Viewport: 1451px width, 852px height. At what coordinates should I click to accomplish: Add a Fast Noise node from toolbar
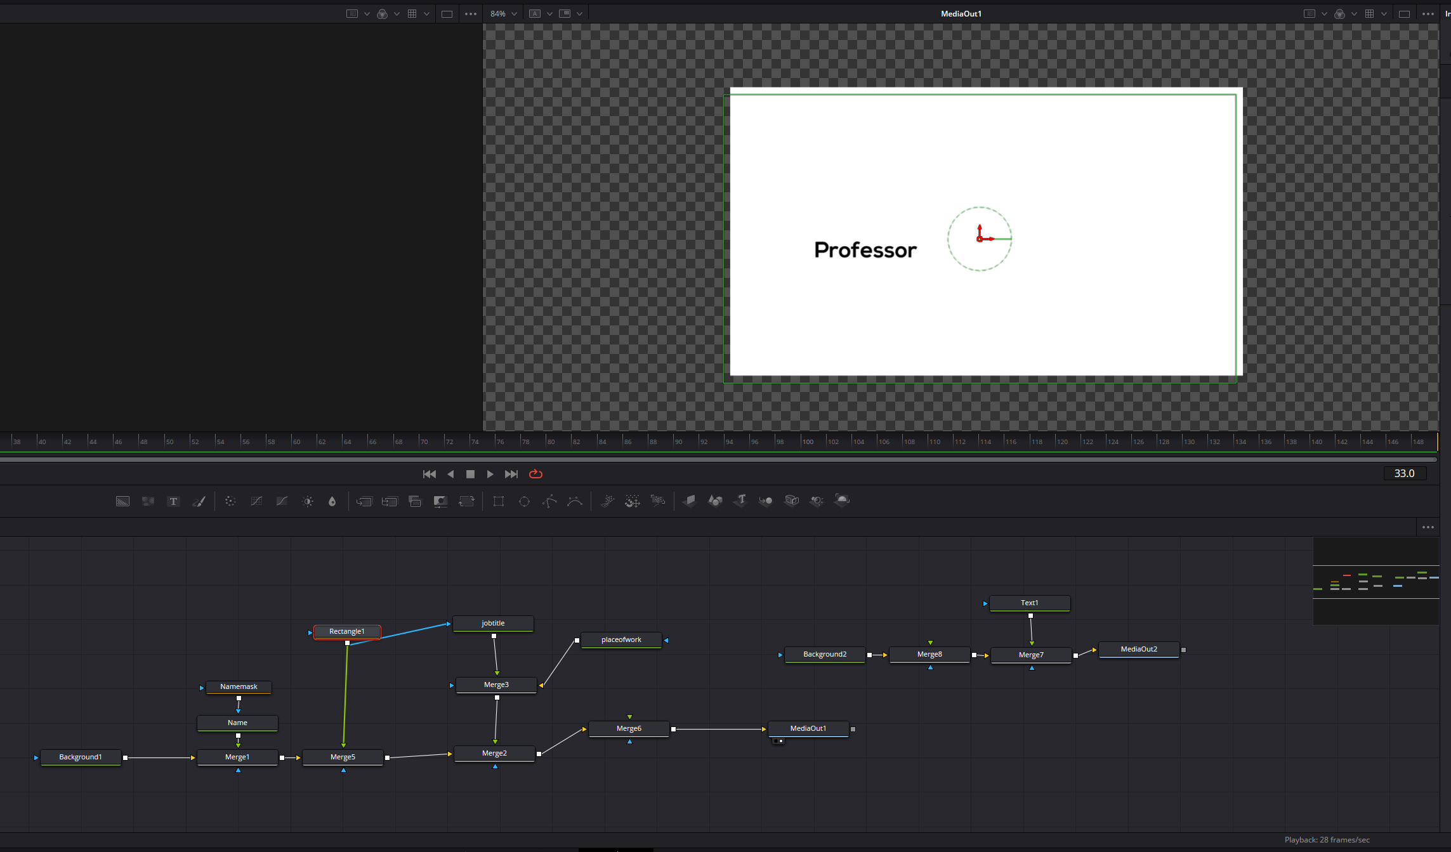pos(148,501)
